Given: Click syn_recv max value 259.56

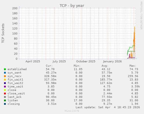Looking at the screenshot, I should 133,76.
